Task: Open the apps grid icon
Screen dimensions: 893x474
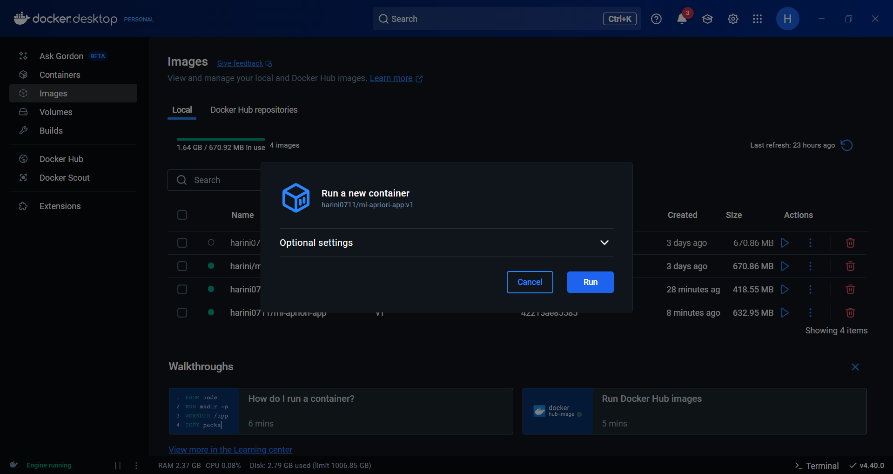Action: click(x=757, y=19)
